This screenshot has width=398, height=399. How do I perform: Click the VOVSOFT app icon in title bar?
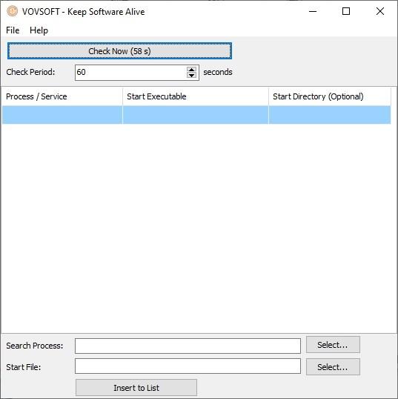click(x=12, y=11)
